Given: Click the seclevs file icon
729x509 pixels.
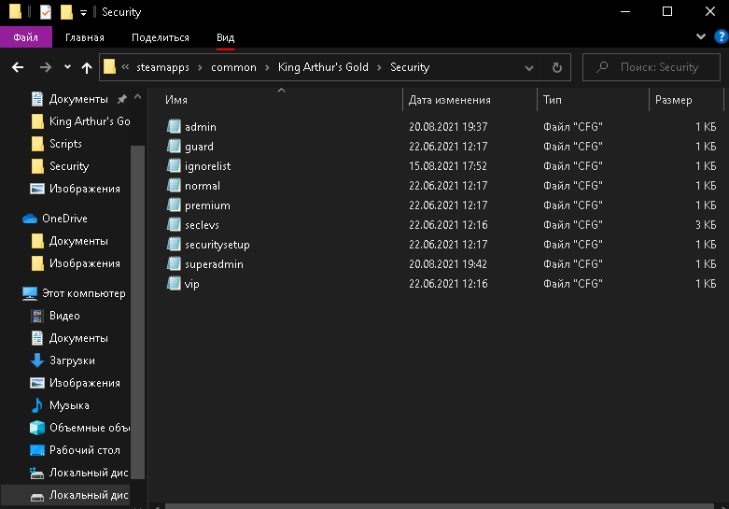Looking at the screenshot, I should point(174,224).
